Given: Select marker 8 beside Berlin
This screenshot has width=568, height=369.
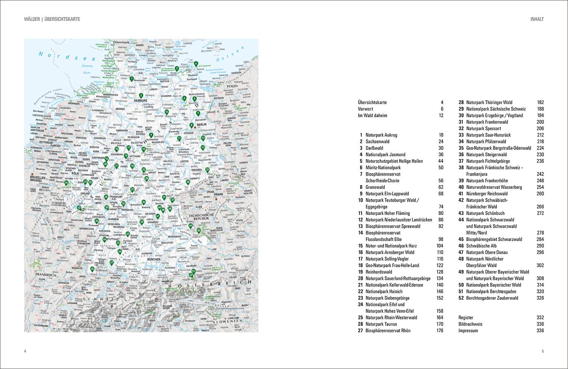Looking at the screenshot, I should (x=191, y=125).
